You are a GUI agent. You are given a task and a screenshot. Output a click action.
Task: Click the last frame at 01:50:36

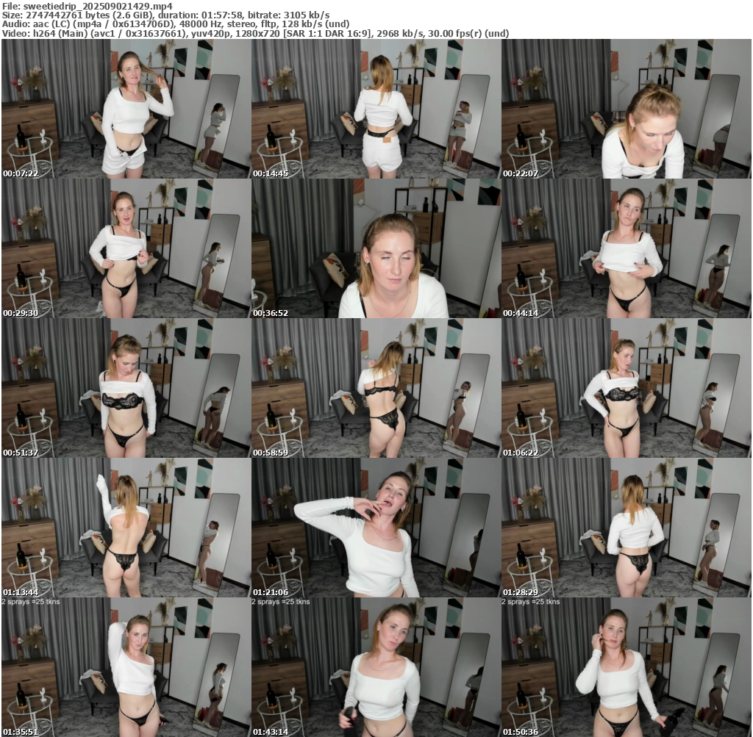(x=627, y=667)
